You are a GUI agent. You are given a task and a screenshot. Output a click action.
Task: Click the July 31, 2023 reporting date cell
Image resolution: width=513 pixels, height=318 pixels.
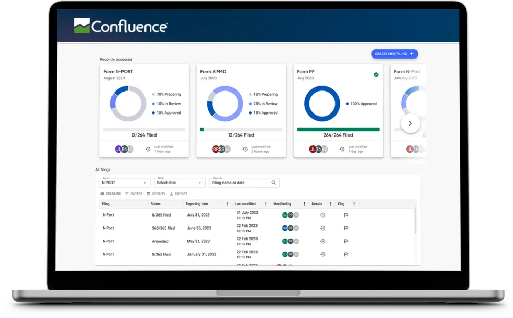click(198, 215)
